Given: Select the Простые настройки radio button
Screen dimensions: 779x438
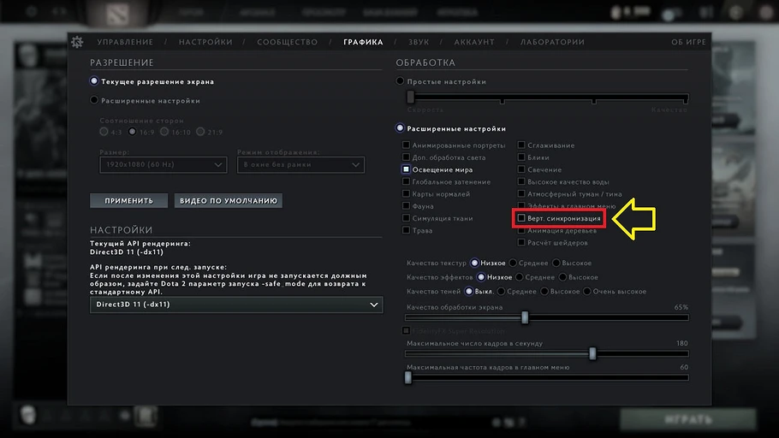Looking at the screenshot, I should 401,82.
